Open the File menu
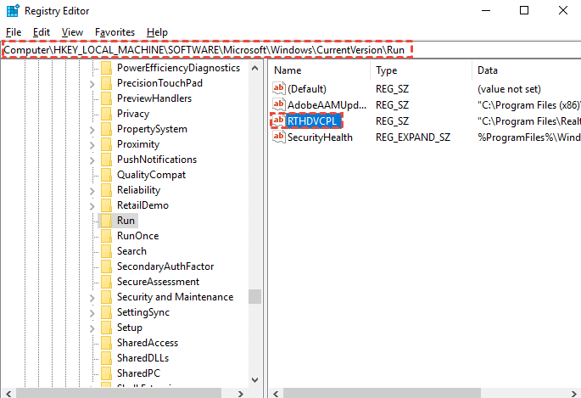581x398 pixels. coord(14,32)
